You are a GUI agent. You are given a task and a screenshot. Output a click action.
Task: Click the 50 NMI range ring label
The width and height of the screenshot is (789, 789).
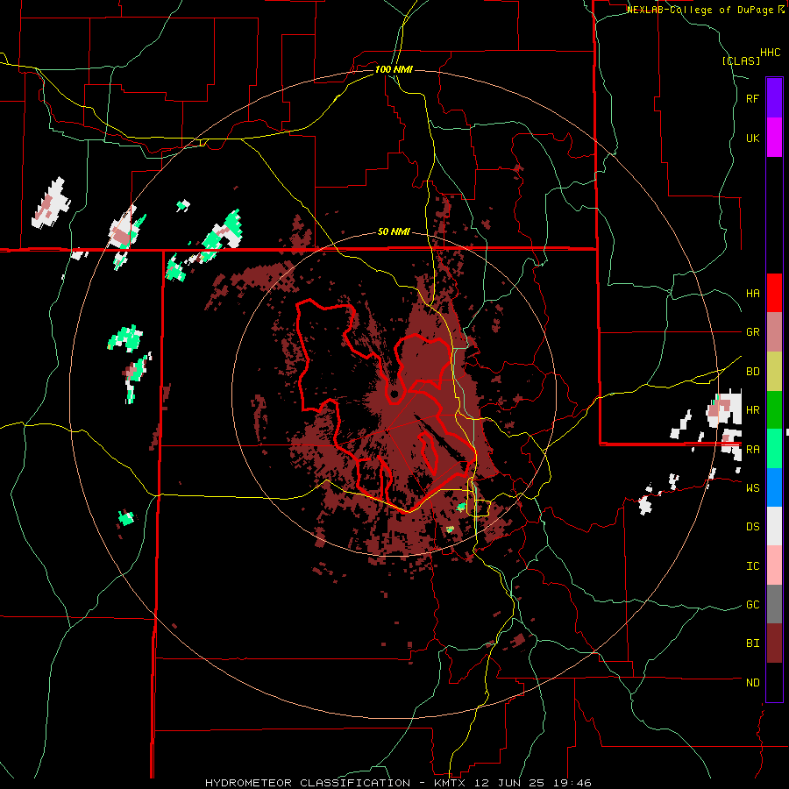click(394, 232)
